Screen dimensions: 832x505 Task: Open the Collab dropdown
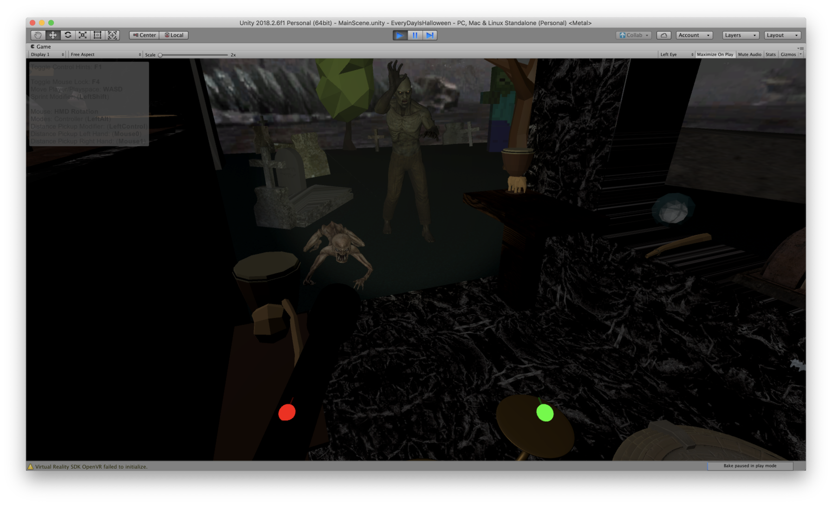pyautogui.click(x=634, y=35)
